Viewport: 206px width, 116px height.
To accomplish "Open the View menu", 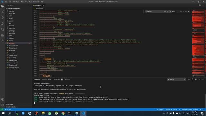I will (22, 2).
